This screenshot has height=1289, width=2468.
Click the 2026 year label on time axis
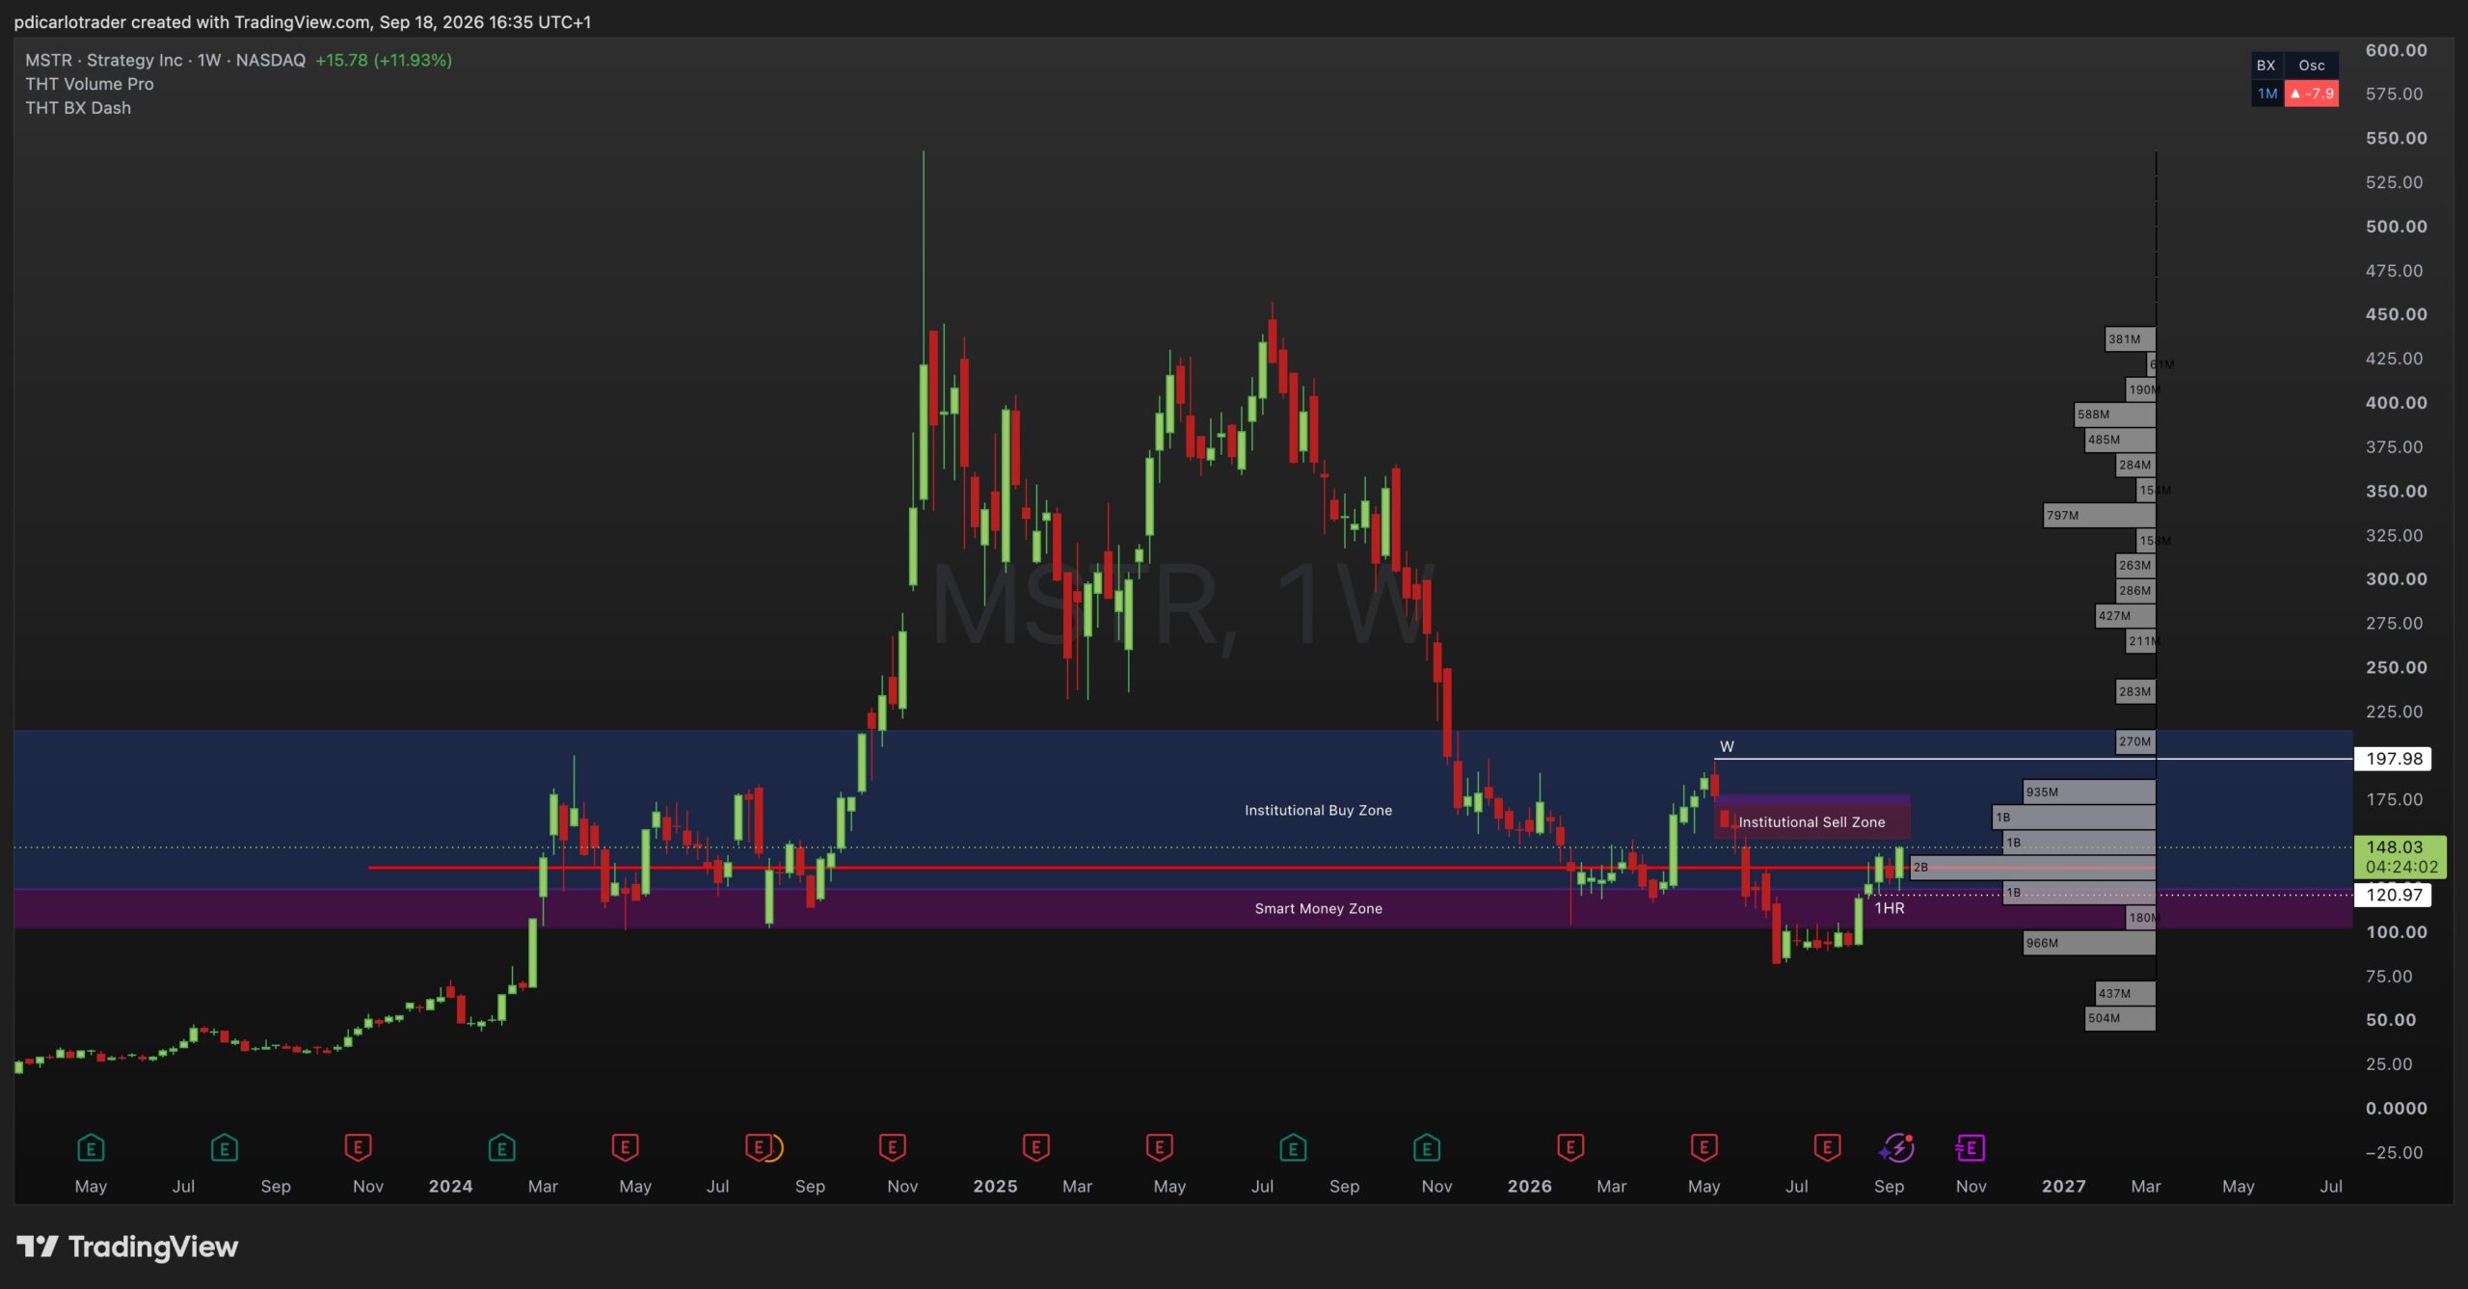pyautogui.click(x=1529, y=1187)
